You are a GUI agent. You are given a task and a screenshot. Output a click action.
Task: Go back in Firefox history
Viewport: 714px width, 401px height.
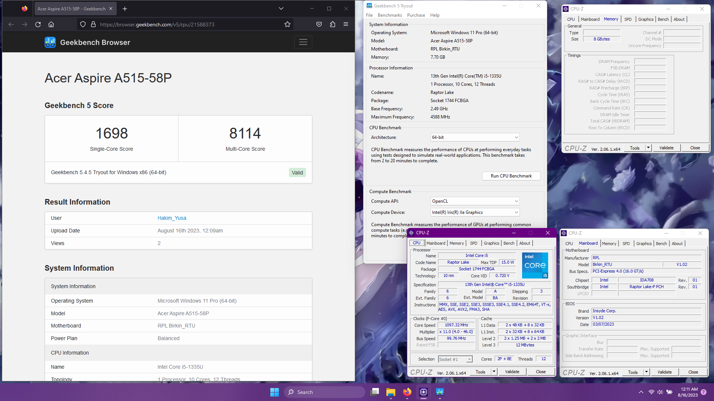coord(11,25)
